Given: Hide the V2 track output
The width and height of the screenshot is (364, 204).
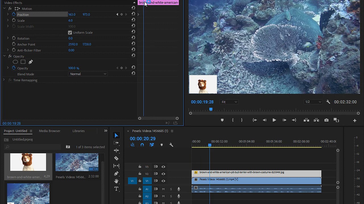Looking at the screenshot, I should tap(163, 174).
